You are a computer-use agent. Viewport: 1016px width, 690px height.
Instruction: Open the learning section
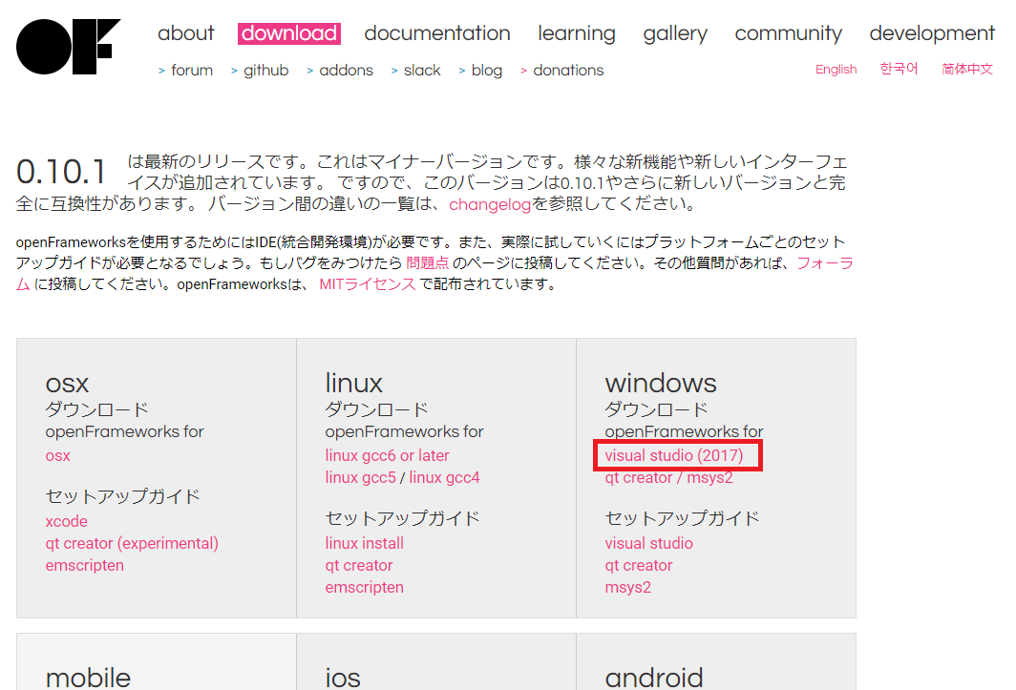576,32
